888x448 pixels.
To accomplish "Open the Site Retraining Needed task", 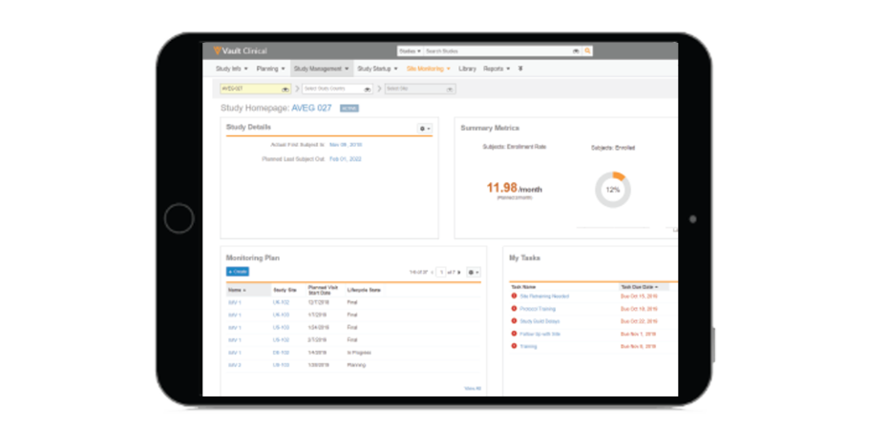I will tap(545, 296).
